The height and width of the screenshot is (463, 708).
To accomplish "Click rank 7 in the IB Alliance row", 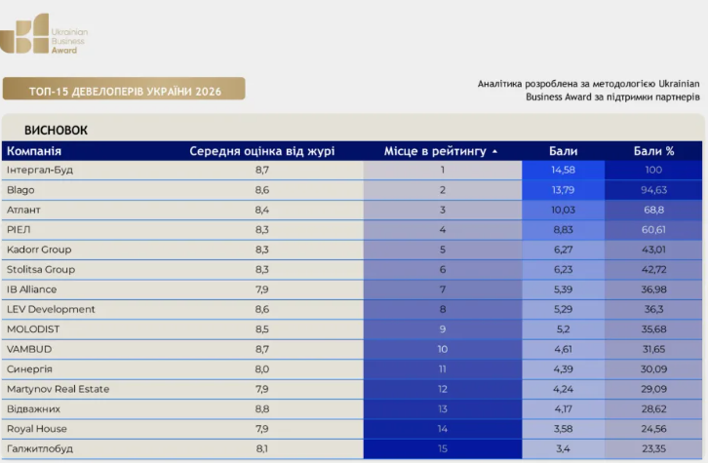I will (443, 289).
